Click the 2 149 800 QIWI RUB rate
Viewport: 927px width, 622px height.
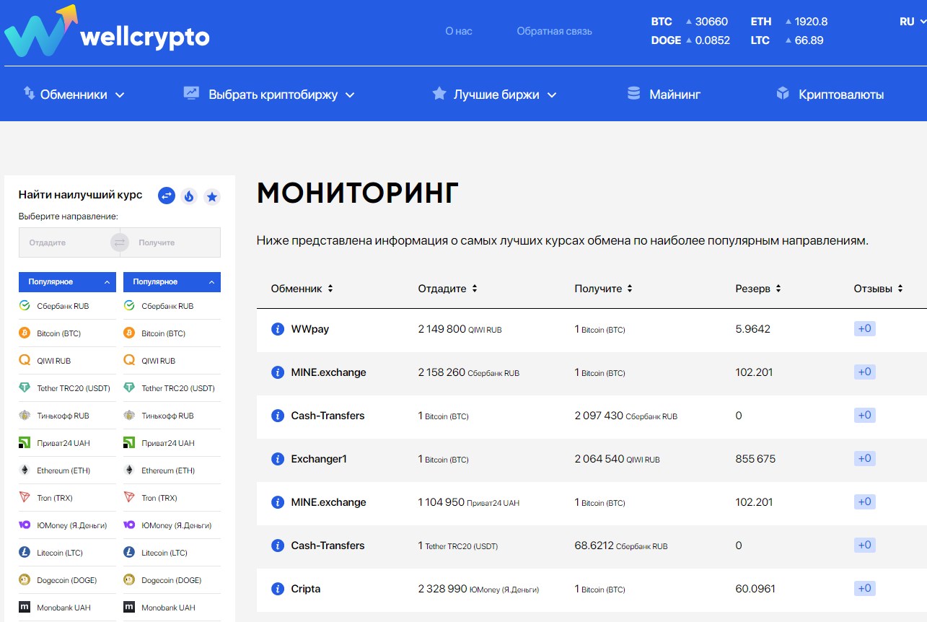tap(460, 329)
